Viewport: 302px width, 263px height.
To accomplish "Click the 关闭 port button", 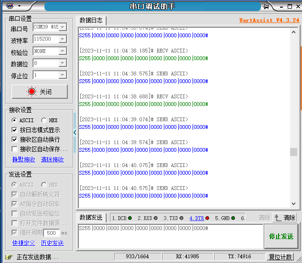I will [x=40, y=92].
